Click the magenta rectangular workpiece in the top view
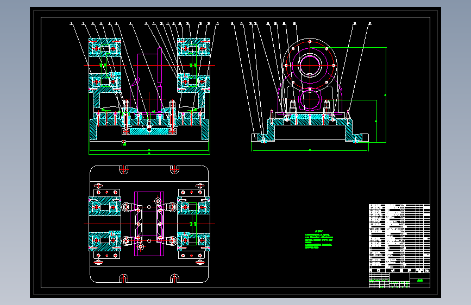 point(149,224)
